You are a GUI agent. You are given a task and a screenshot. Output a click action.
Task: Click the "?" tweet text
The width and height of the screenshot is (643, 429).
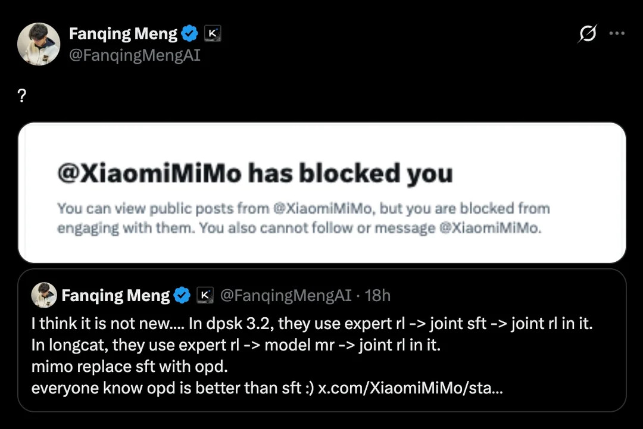click(x=23, y=97)
